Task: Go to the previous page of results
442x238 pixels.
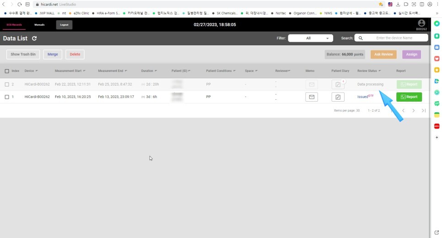Action: point(404,111)
